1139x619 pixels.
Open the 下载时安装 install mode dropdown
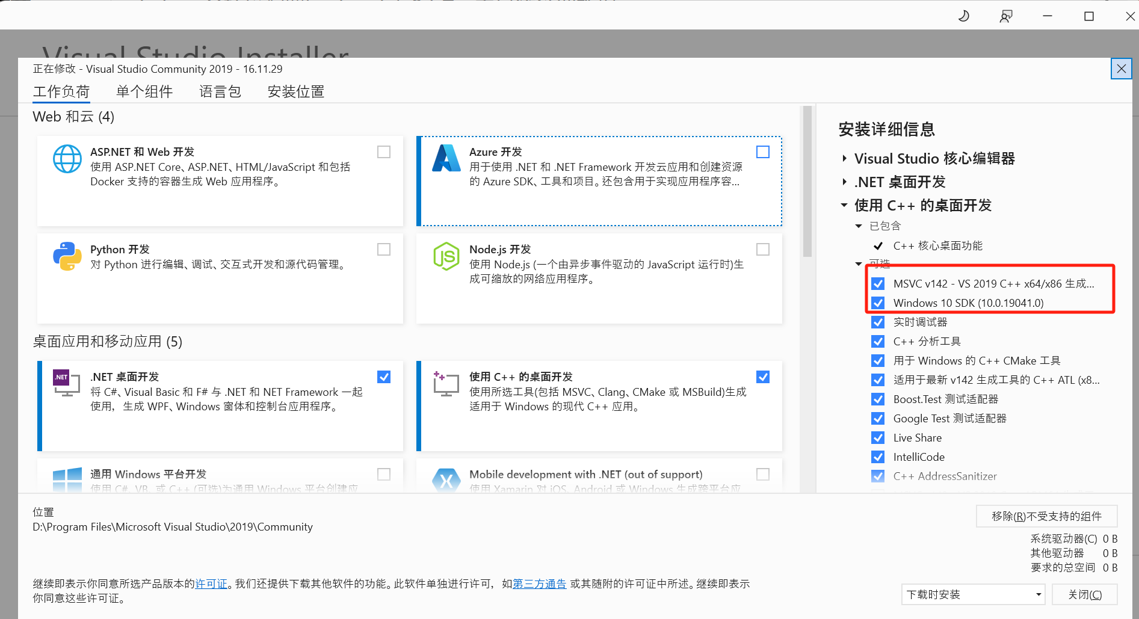[x=973, y=594]
